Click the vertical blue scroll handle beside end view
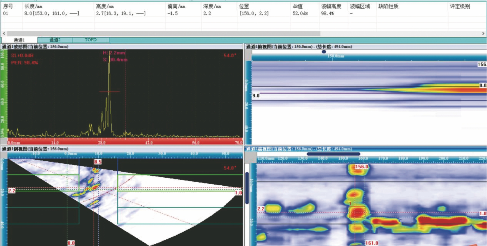 [x=247, y=188]
